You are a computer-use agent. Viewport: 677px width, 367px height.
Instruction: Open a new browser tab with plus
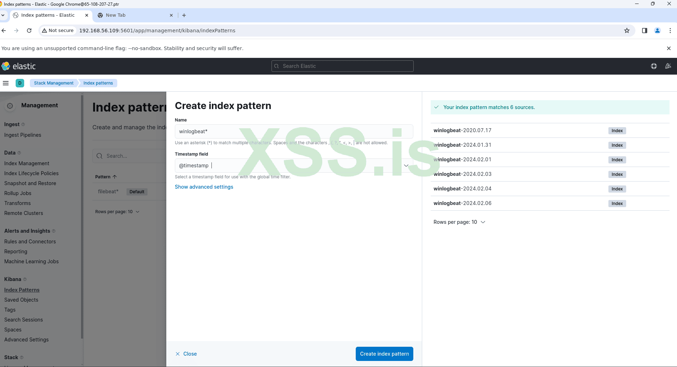[x=184, y=15]
